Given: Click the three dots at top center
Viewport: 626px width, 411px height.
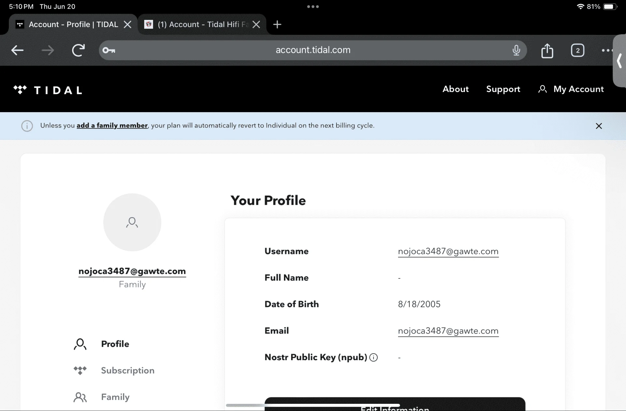Looking at the screenshot, I should (313, 7).
